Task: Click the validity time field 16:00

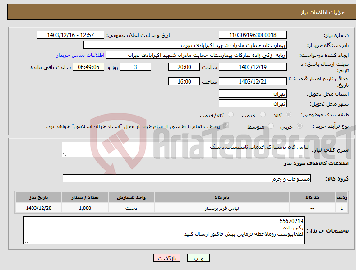Action: (x=184, y=81)
